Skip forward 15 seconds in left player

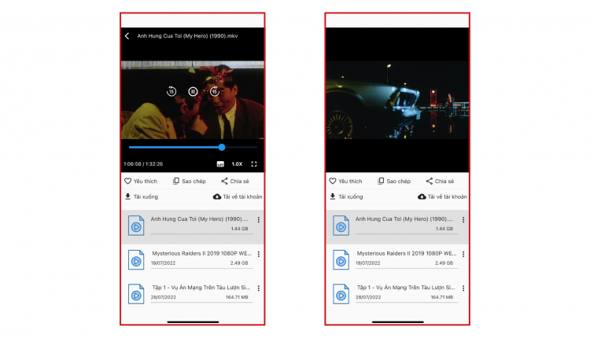tap(215, 91)
